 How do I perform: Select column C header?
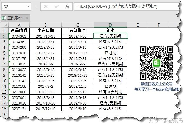pyautogui.click(x=78, y=25)
